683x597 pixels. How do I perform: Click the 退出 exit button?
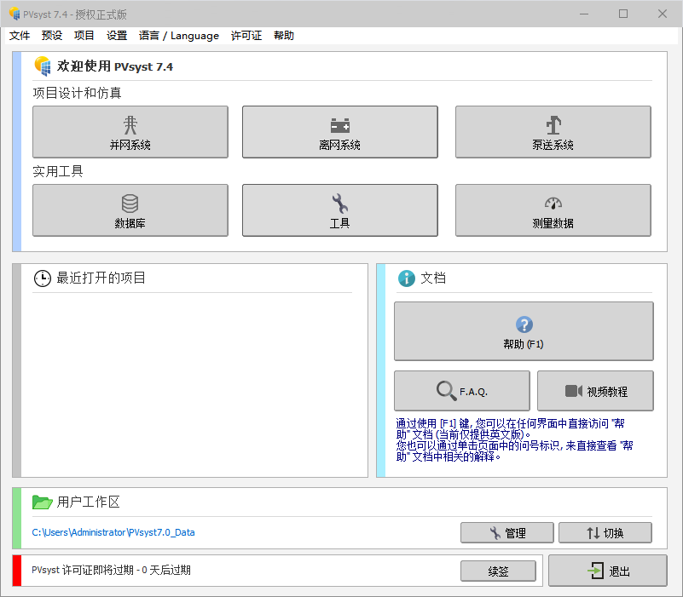608,571
